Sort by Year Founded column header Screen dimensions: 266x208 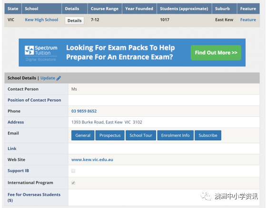[139, 9]
